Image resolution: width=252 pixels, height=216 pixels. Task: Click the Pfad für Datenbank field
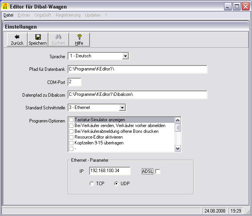pos(137,69)
